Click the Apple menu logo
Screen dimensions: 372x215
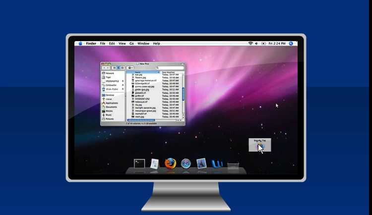coord(80,44)
